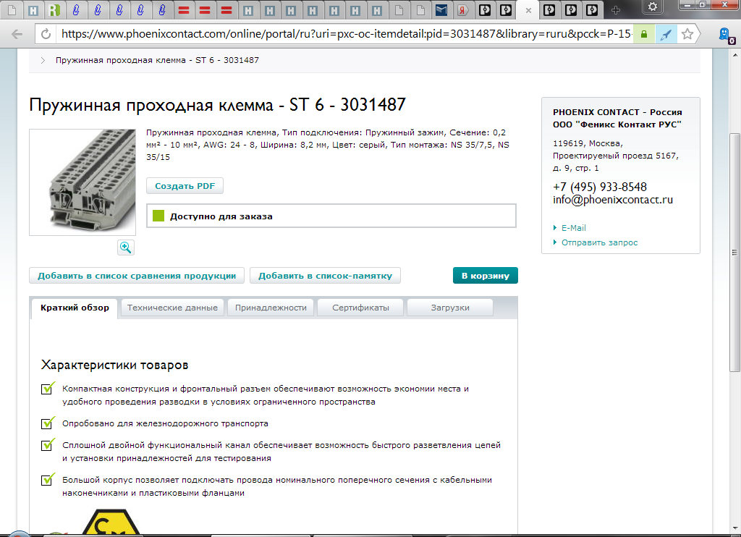Switch to the Yandex browser tab
The width and height of the screenshot is (741, 537).
(461, 10)
